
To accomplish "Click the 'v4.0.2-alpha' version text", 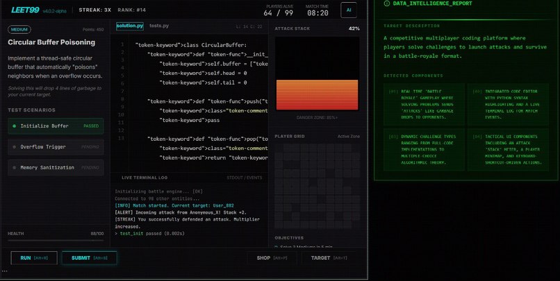I will tap(54, 11).
